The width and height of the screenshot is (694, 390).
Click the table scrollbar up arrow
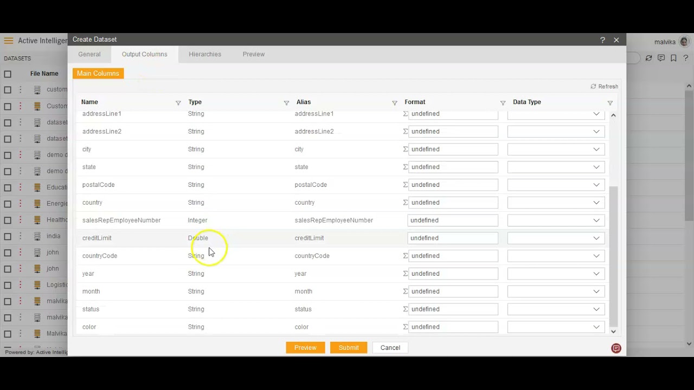pyautogui.click(x=613, y=115)
